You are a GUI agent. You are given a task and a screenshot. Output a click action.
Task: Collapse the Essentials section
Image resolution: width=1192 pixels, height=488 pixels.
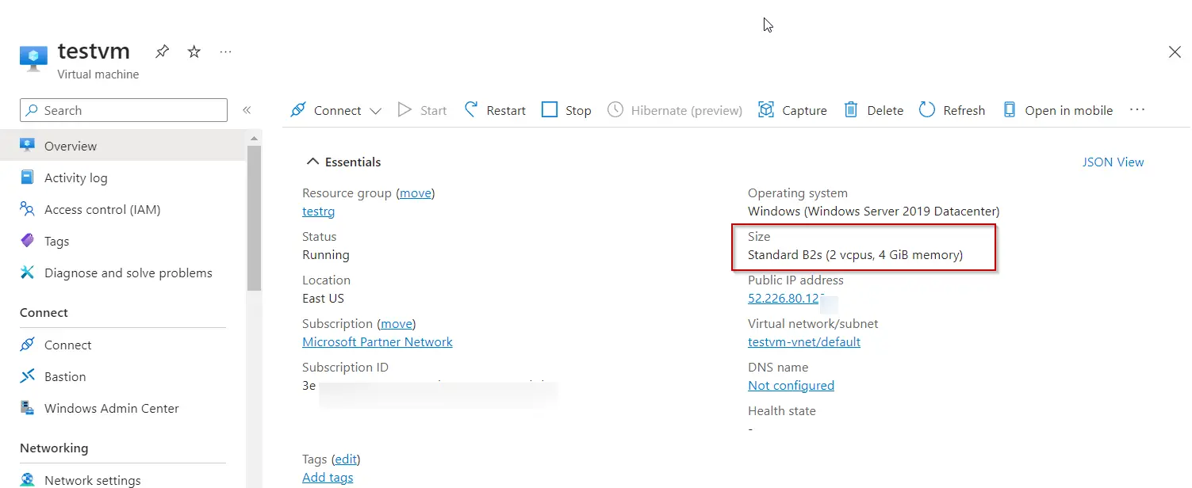coord(312,162)
